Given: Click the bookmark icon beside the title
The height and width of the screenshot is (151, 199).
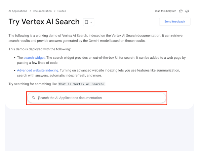Looking at the screenshot, I should tap(86, 22).
